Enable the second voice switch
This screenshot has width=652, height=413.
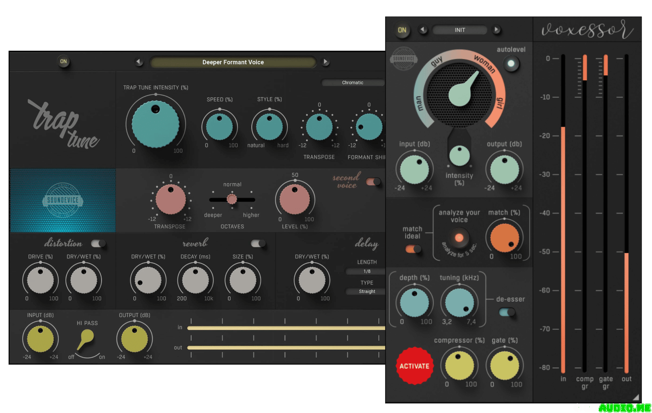point(373,182)
